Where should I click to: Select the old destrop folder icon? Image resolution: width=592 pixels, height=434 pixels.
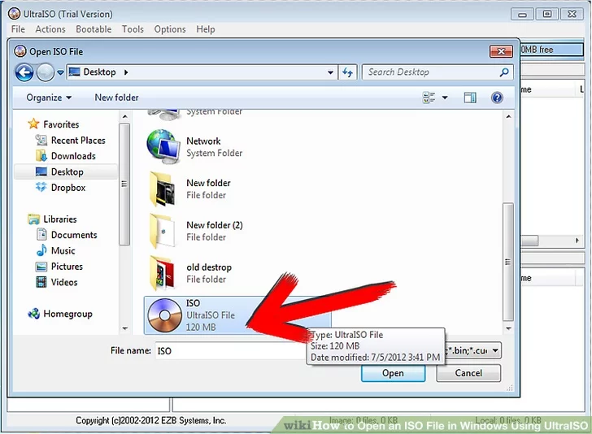[163, 273]
